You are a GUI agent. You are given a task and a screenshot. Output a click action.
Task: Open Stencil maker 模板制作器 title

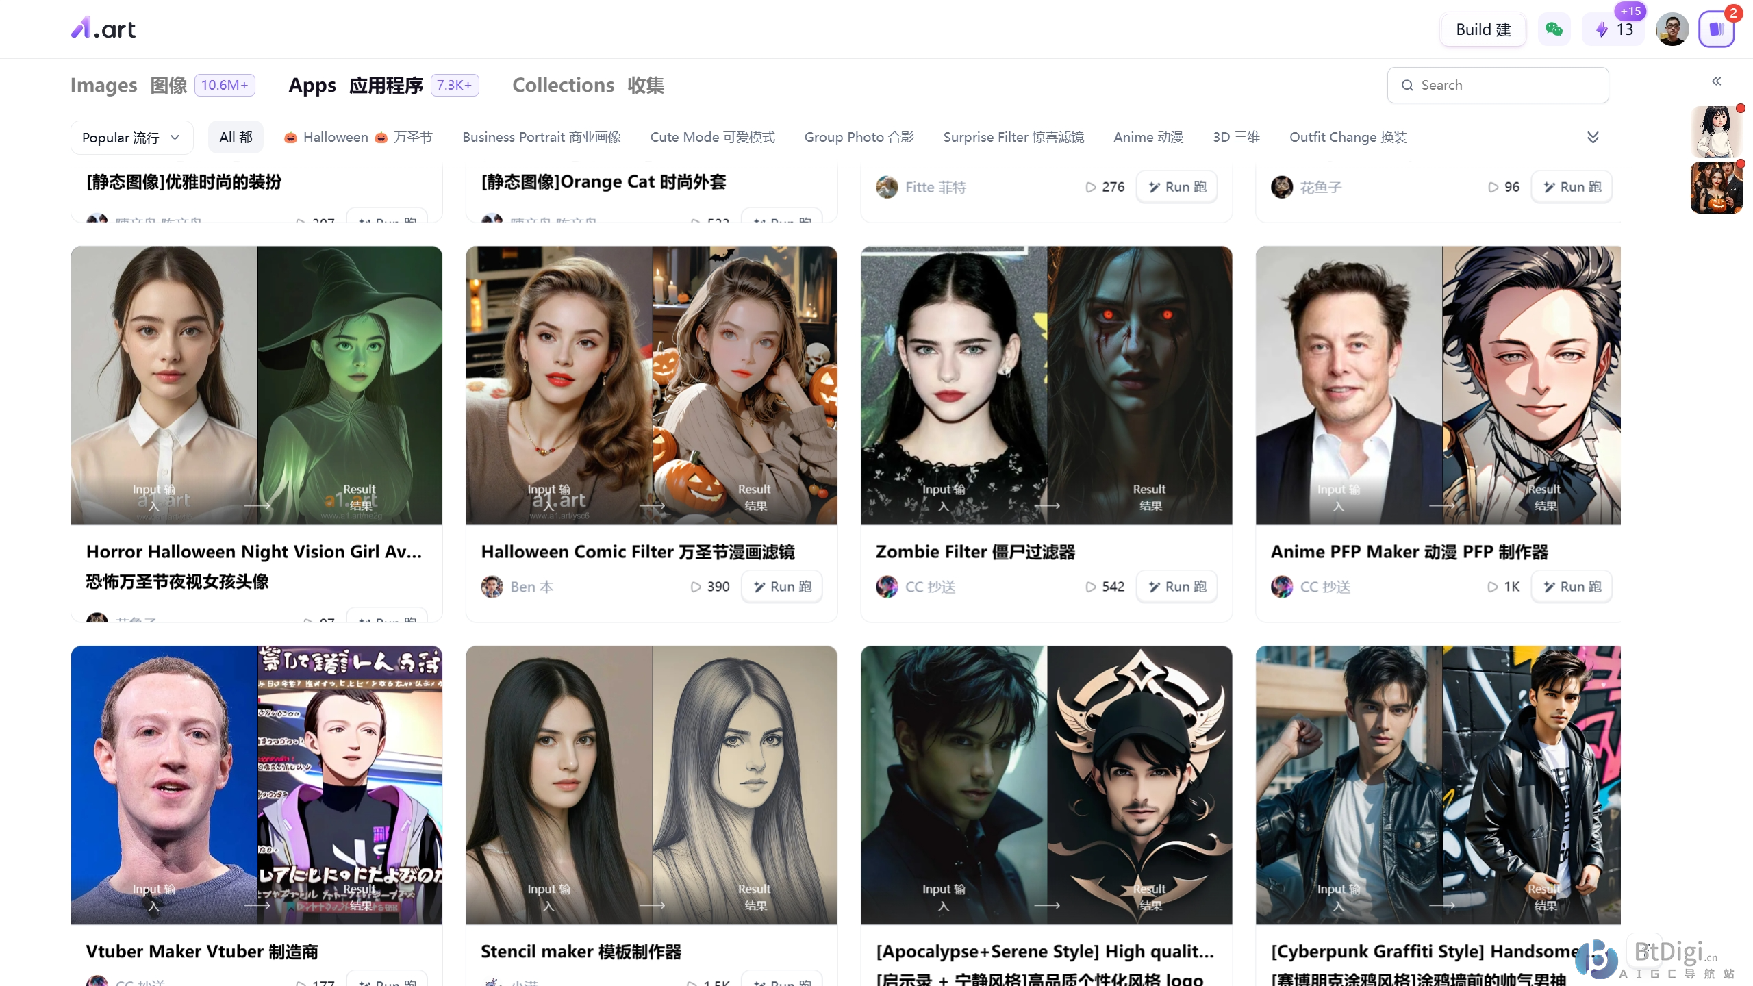tap(581, 952)
